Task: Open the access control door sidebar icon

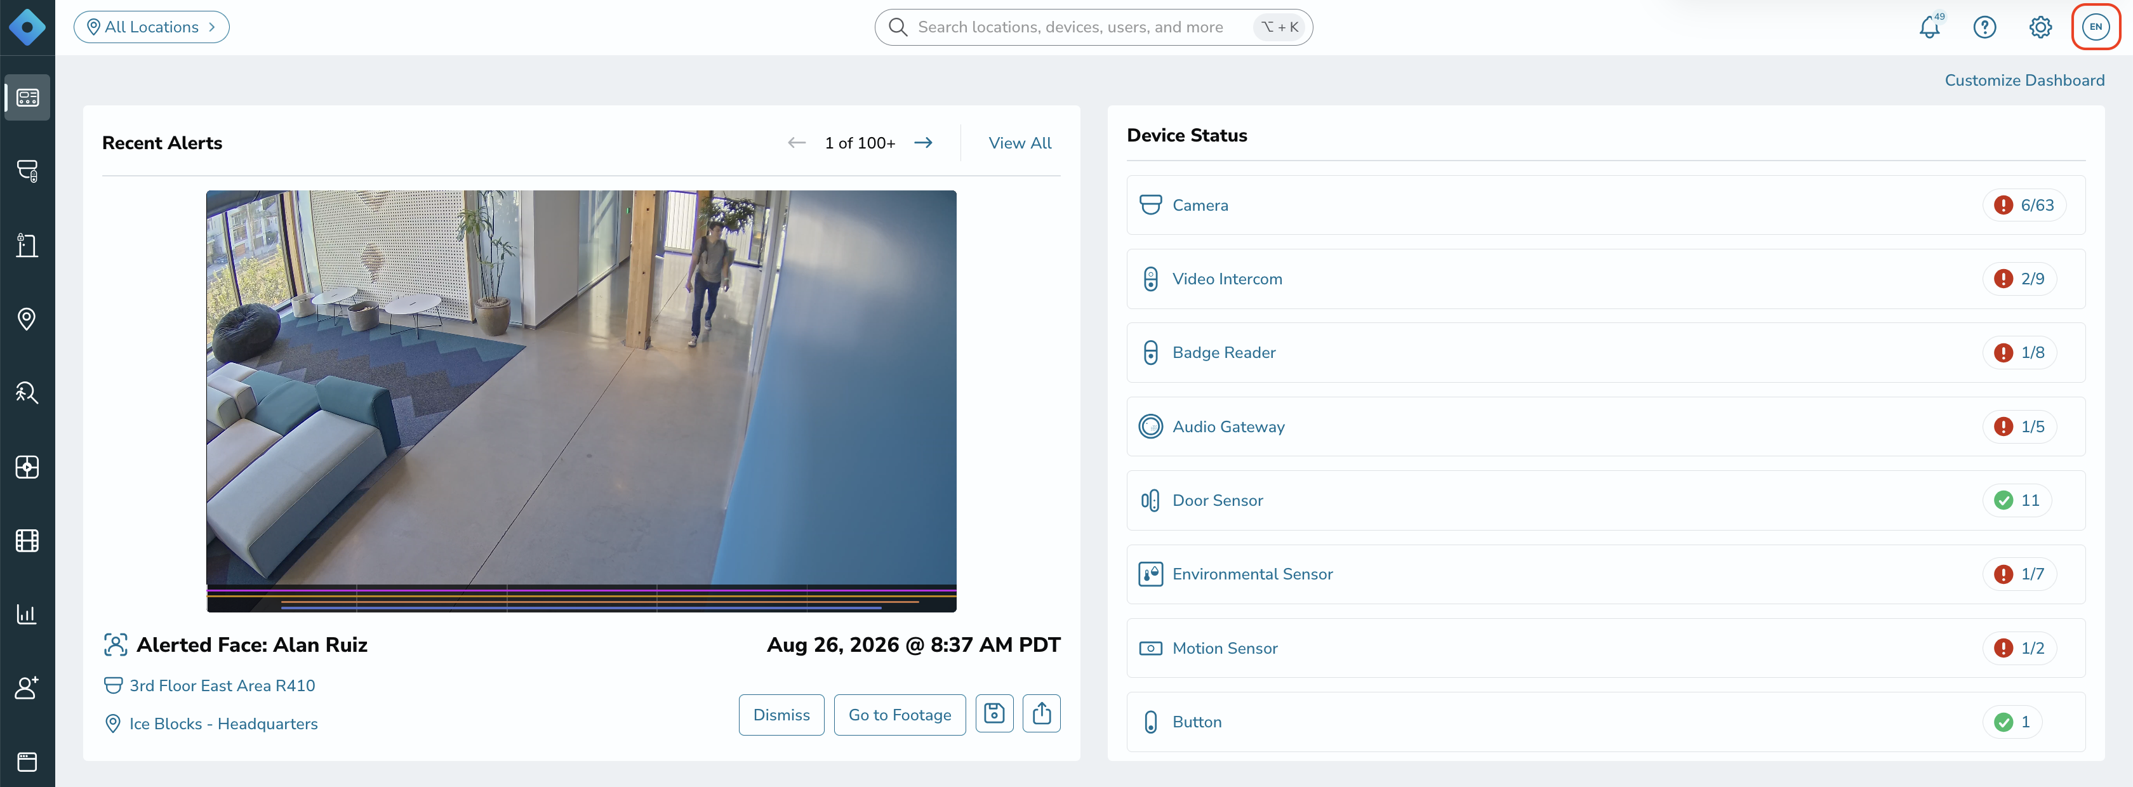Action: click(x=27, y=245)
